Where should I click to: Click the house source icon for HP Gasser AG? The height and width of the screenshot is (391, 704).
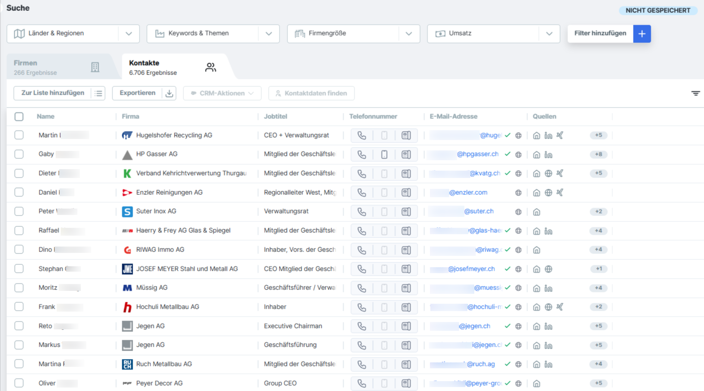point(537,155)
